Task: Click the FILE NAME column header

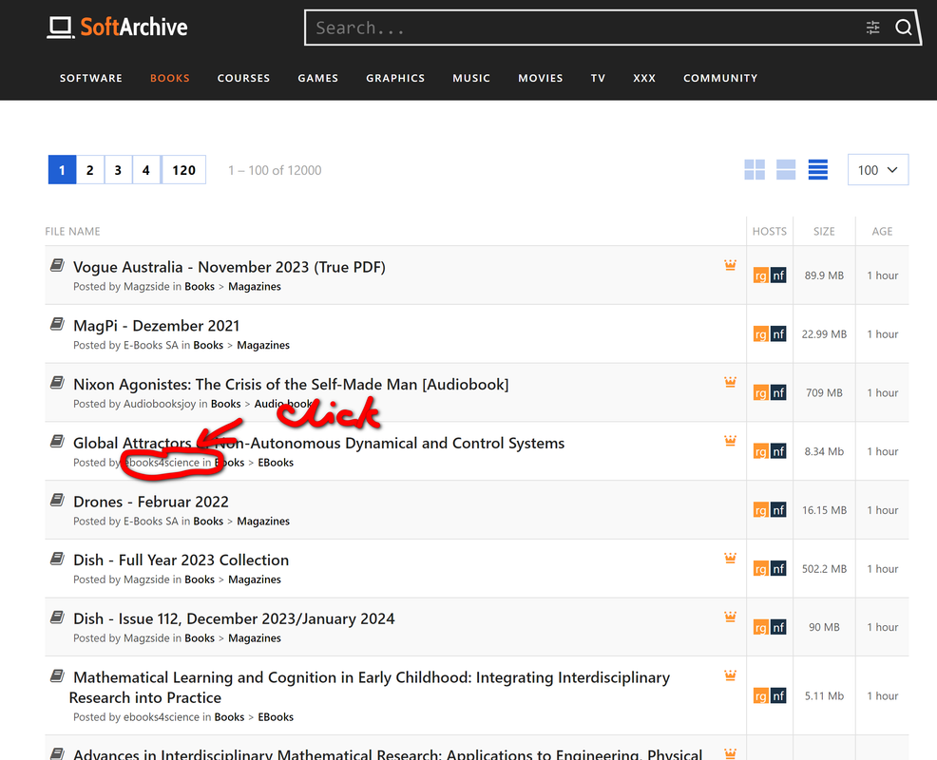Action: (72, 231)
